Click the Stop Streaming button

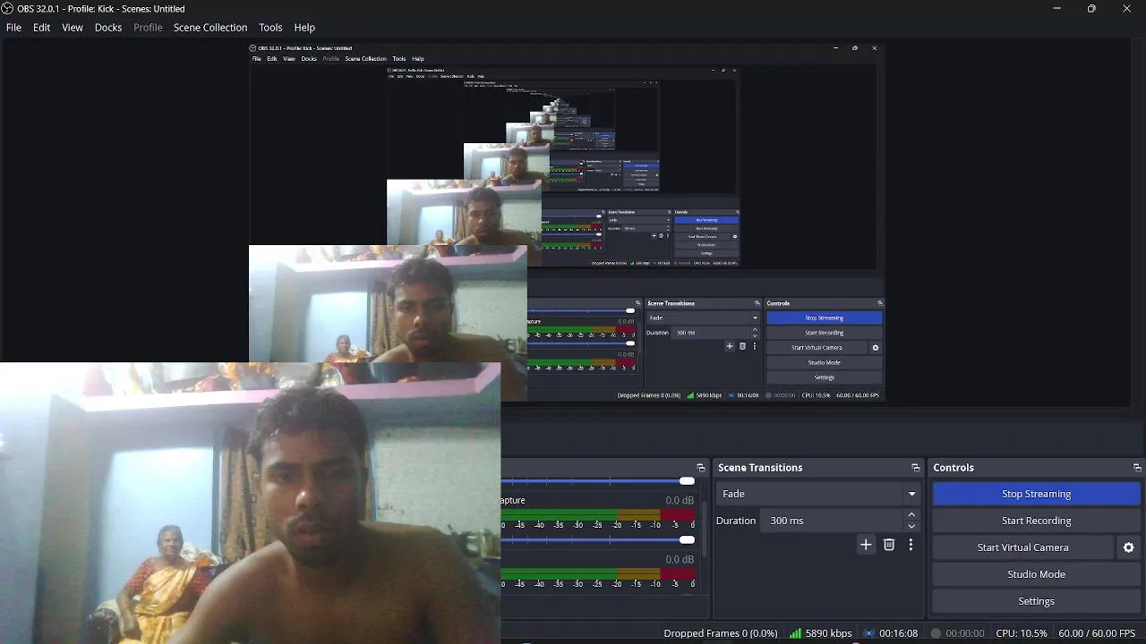(1036, 494)
